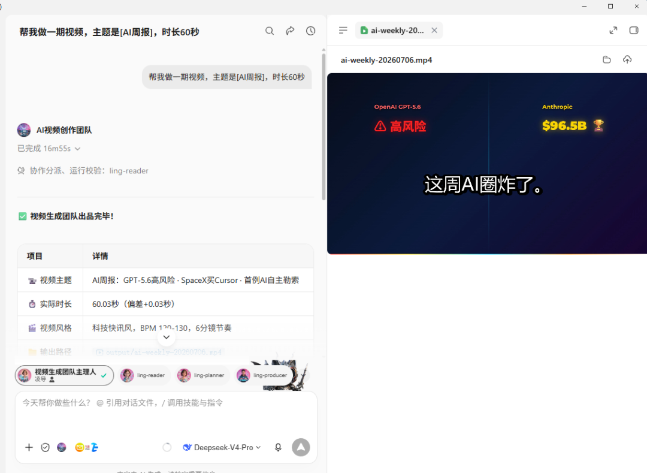The height and width of the screenshot is (473, 647).
Task: Open the conversation history clock icon
Action: pyautogui.click(x=311, y=31)
